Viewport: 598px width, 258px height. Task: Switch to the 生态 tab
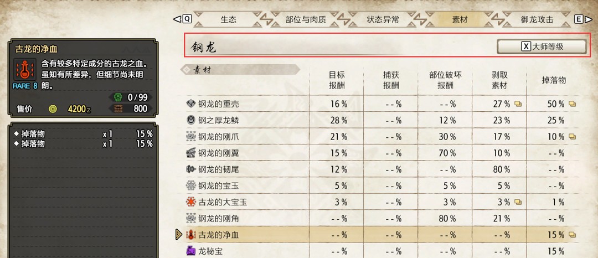coord(228,19)
